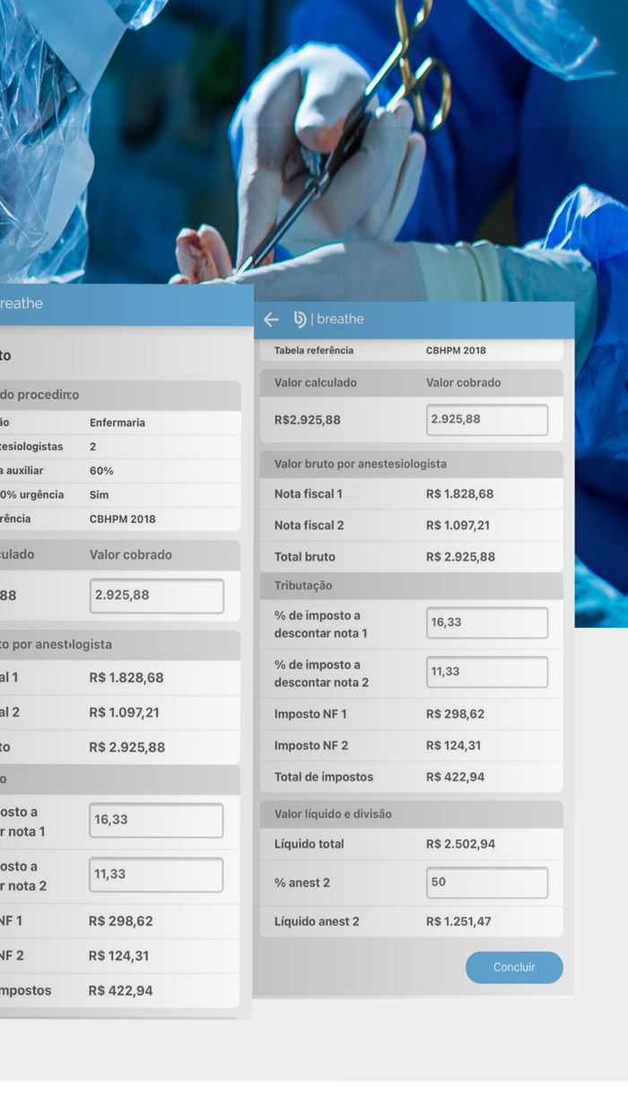Tap the Nota fiscal 1 row
628x1117 pixels.
coord(411,494)
